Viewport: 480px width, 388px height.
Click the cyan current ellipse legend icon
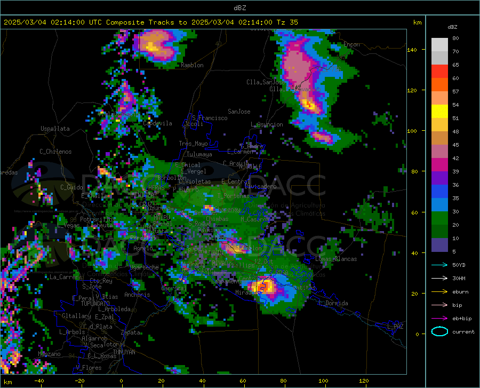[x=439, y=331]
